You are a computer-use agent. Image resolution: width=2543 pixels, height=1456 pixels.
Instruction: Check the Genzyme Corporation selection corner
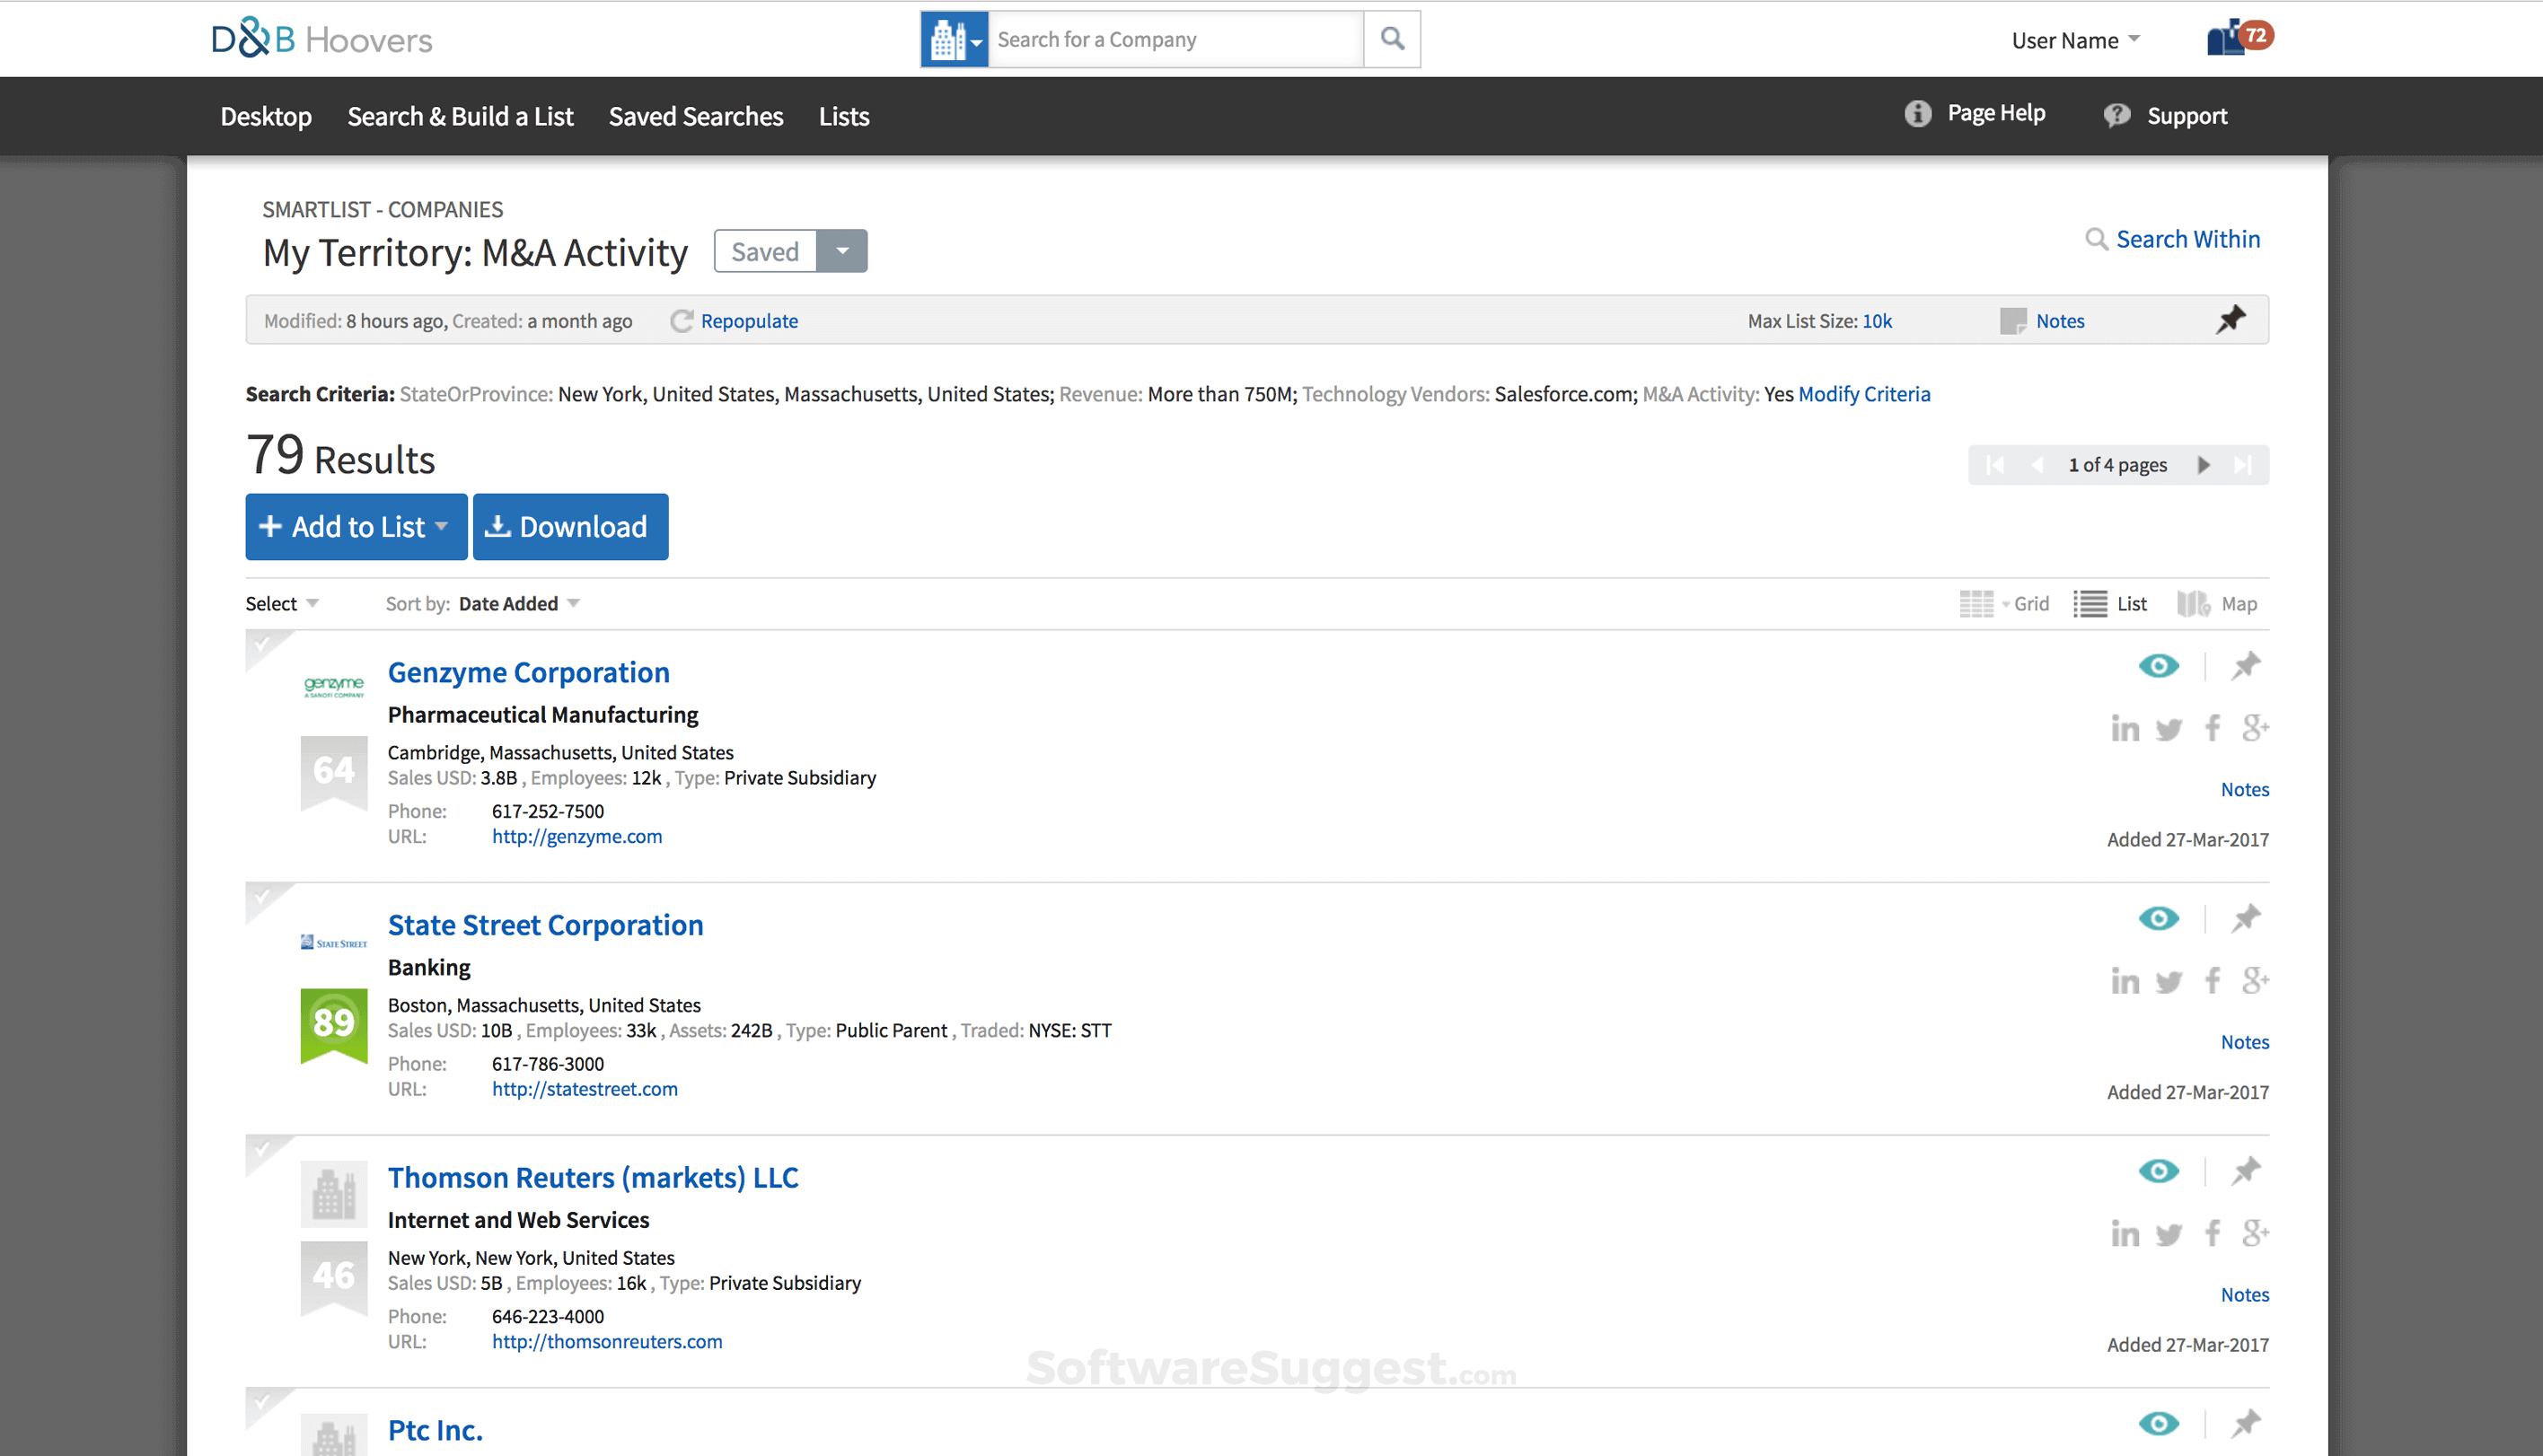[x=261, y=644]
